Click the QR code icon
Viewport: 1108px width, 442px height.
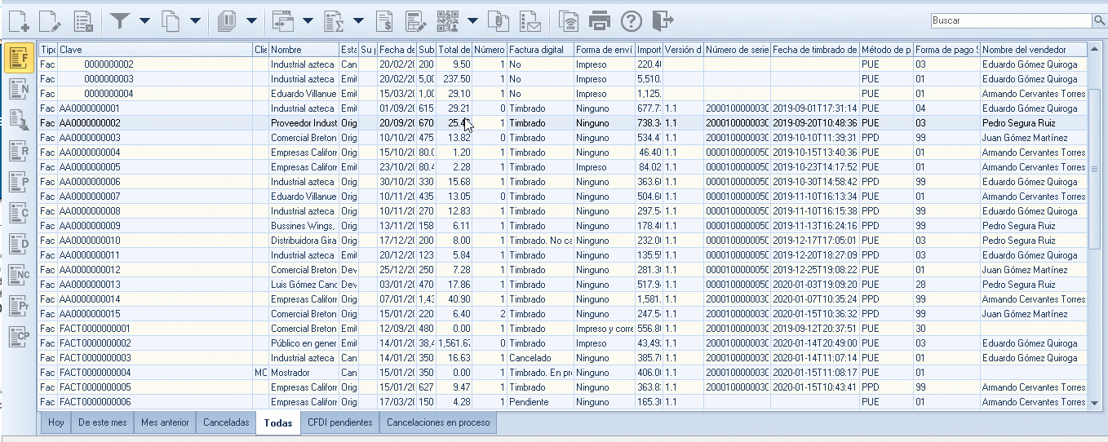click(448, 20)
